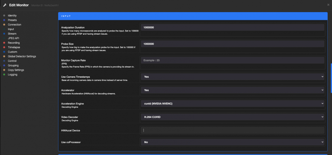Open the Identity section

click(x=12, y=16)
